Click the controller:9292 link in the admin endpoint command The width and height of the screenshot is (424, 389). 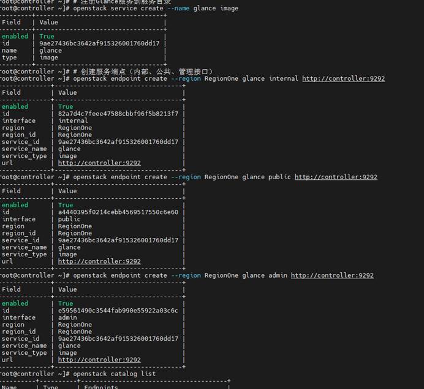point(332,275)
